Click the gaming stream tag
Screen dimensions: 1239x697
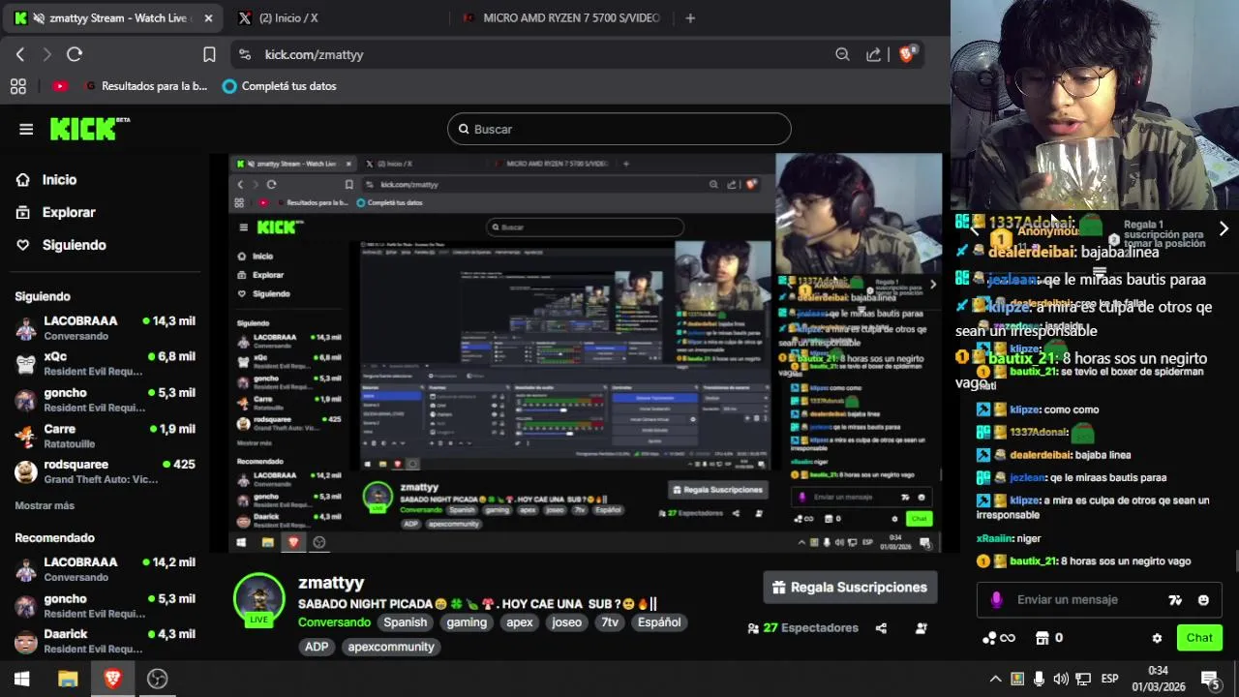[467, 622]
